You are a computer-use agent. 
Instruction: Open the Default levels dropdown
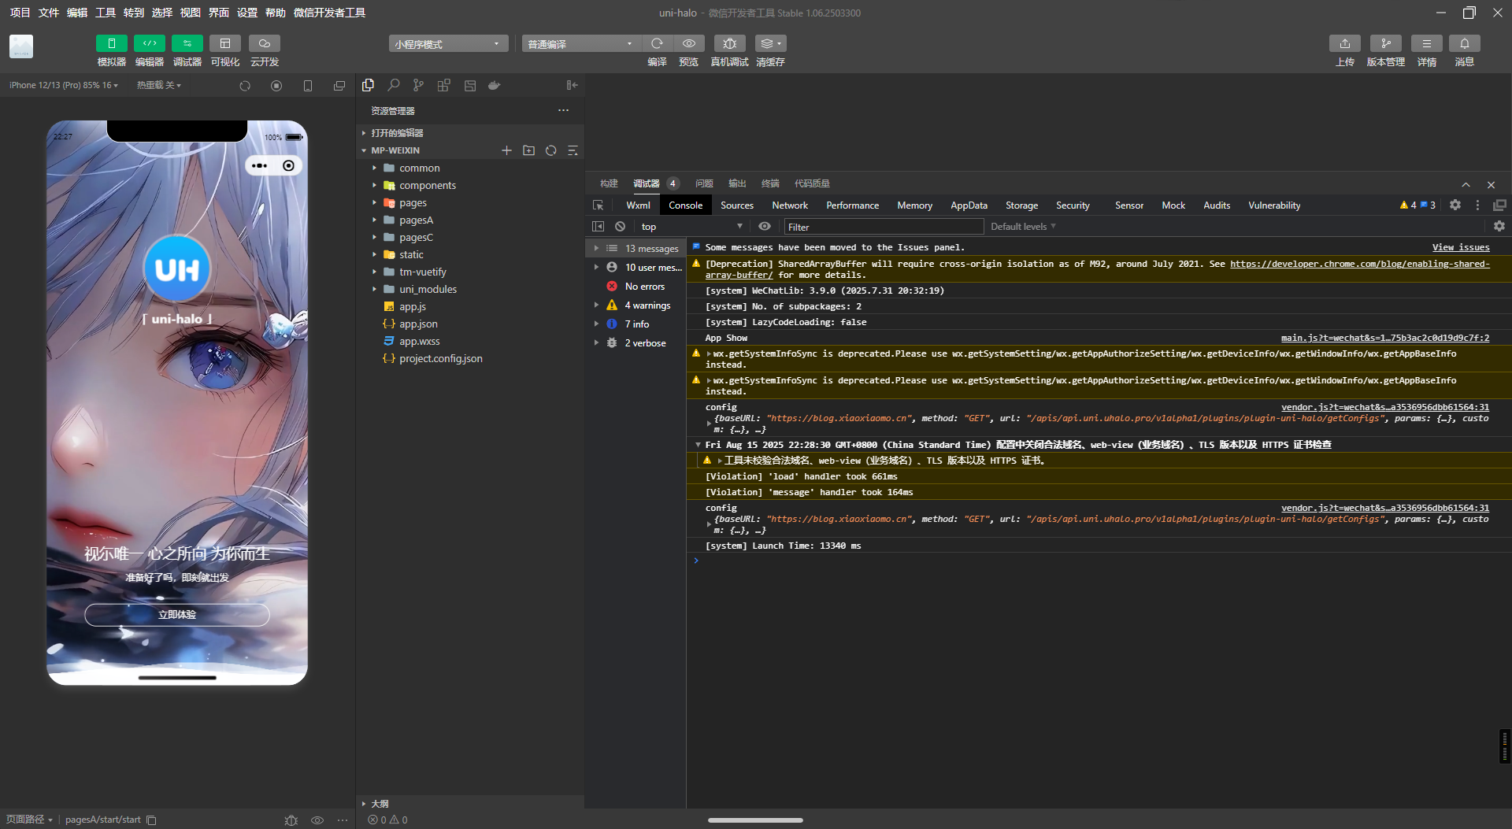(x=1023, y=227)
